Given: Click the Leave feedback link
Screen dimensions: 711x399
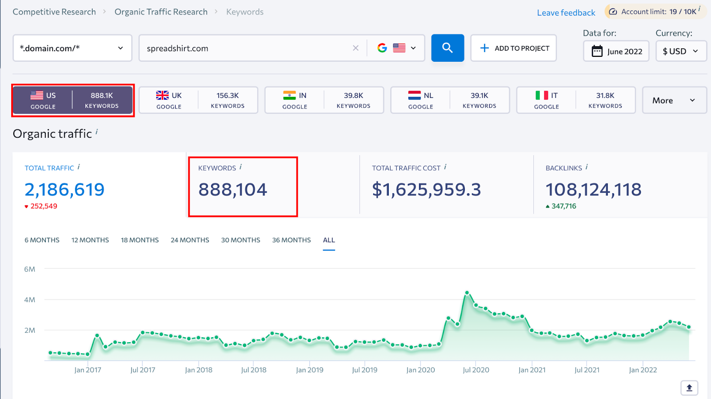Looking at the screenshot, I should click(x=566, y=12).
